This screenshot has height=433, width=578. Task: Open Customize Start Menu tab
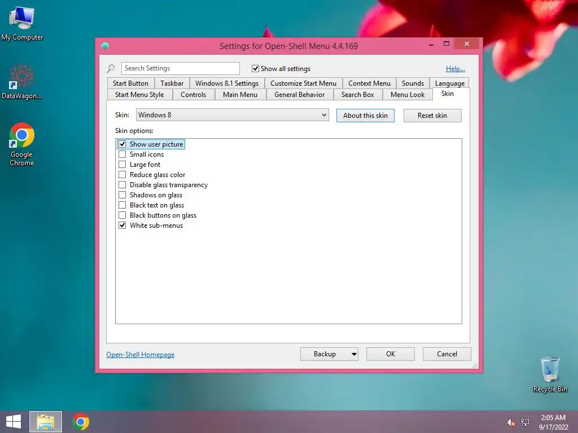303,83
